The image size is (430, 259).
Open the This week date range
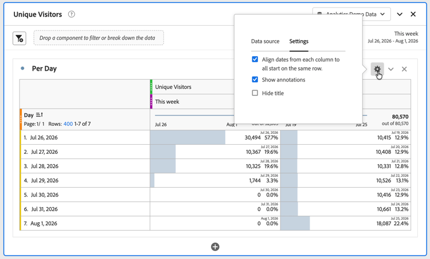[393, 37]
